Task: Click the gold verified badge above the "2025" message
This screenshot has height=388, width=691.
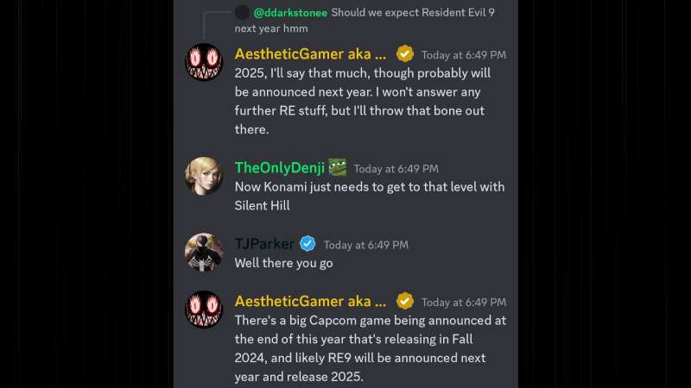Action: tap(405, 53)
